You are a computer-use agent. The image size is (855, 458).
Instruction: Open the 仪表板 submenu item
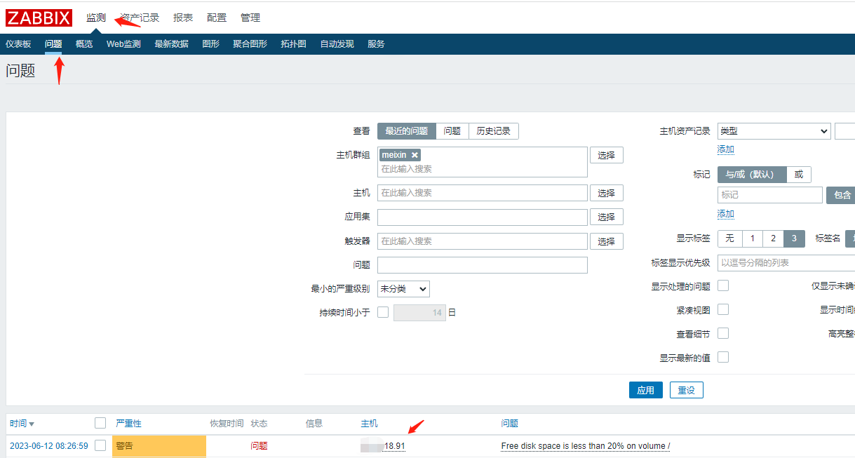[18, 43]
